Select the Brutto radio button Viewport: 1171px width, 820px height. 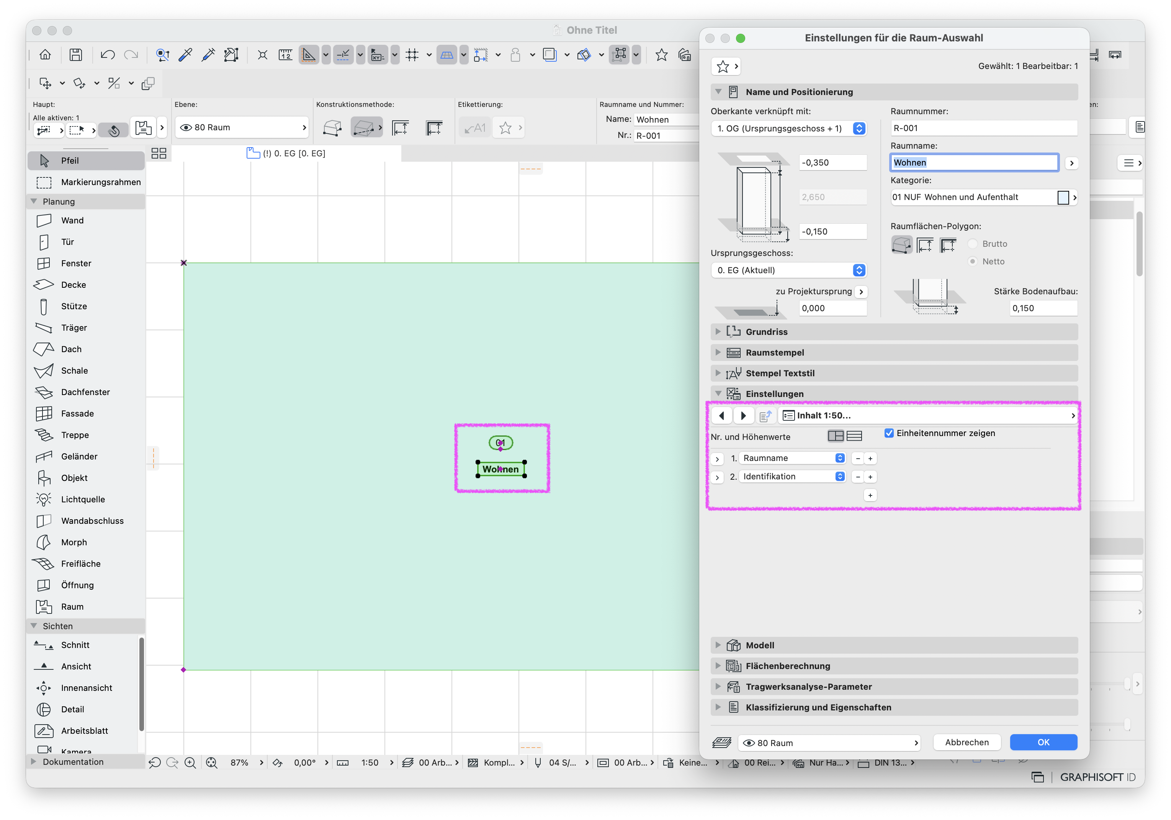pos(973,244)
